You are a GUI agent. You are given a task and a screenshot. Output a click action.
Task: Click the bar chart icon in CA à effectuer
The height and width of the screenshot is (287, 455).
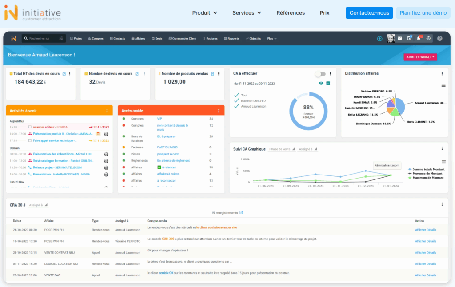[328, 83]
